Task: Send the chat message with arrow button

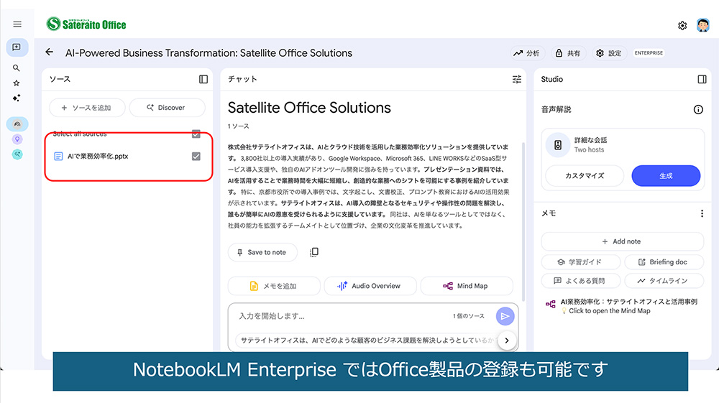Action: pos(505,316)
